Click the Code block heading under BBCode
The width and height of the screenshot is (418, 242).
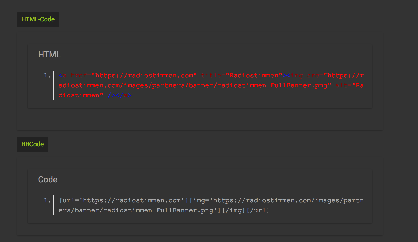48,180
